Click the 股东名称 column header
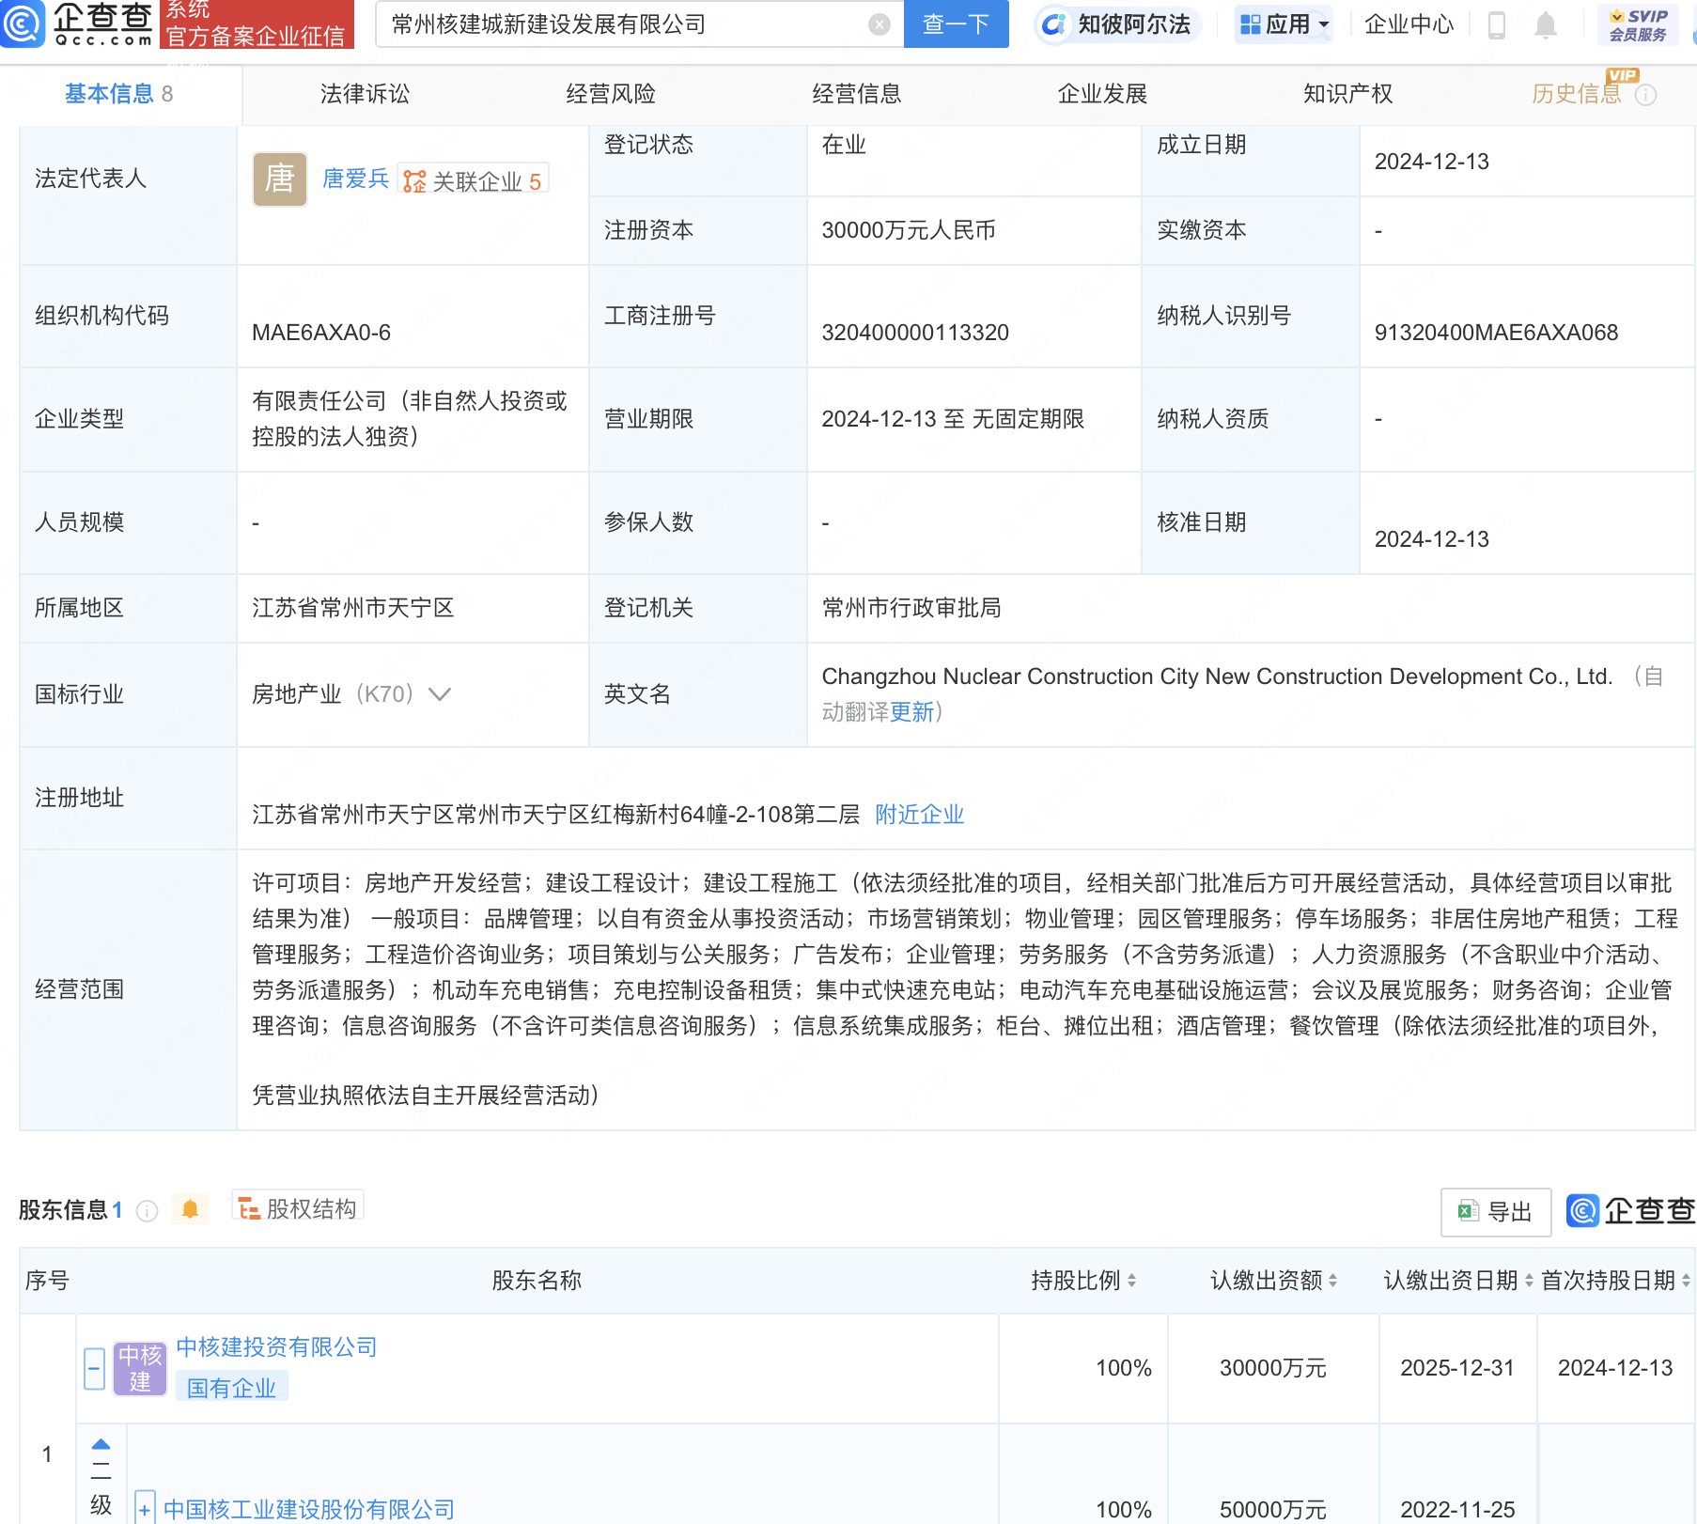This screenshot has height=1524, width=1697. [x=537, y=1280]
